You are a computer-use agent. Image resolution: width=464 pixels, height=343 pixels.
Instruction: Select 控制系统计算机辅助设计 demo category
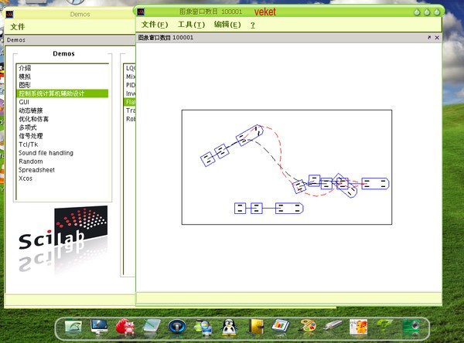(62, 93)
